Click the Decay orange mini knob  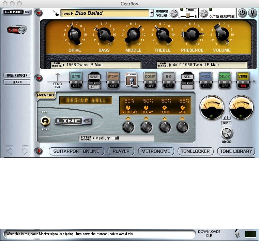(x=146, y=108)
